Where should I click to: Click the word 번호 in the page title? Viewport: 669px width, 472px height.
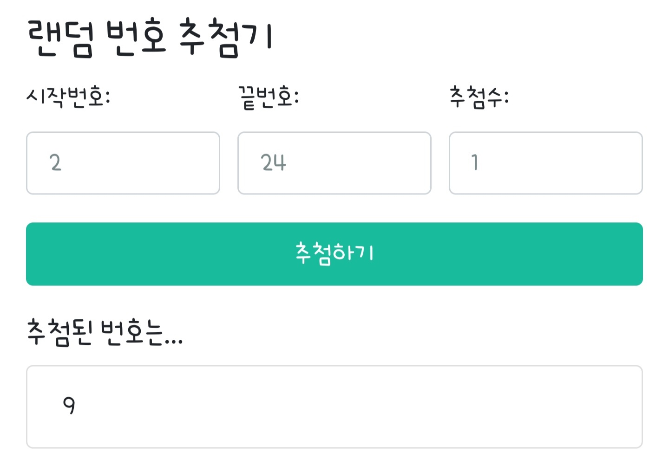tap(136, 39)
